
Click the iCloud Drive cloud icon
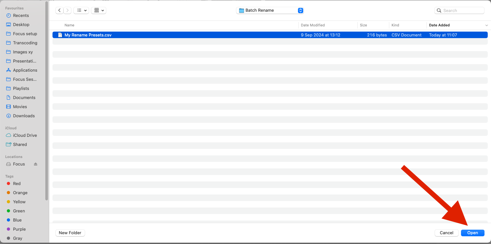click(x=8, y=135)
